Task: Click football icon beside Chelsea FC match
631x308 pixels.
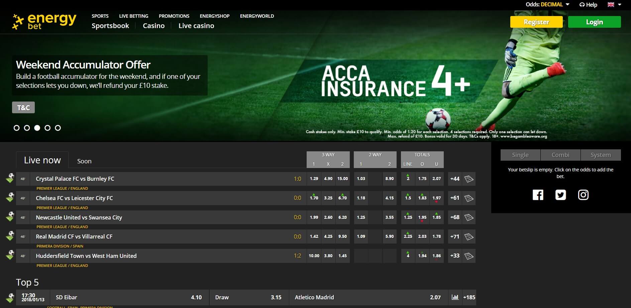Action: tap(10, 197)
